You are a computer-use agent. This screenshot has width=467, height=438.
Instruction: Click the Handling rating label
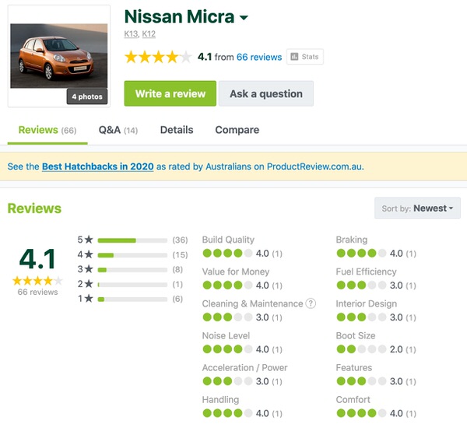click(220, 400)
